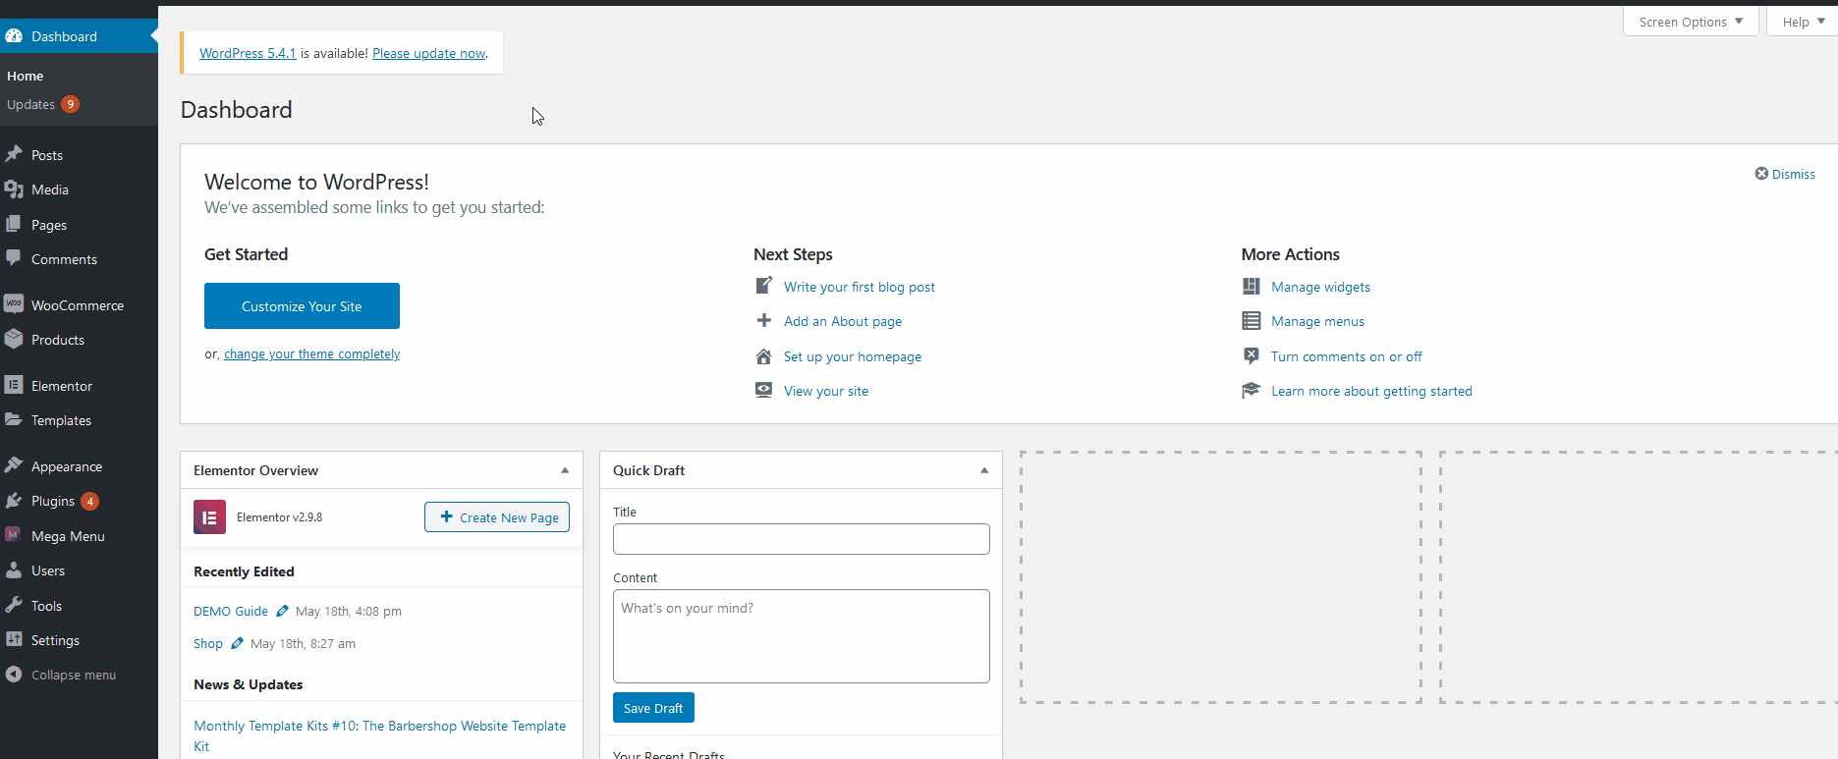Click the Quick Draft Title field
The width and height of the screenshot is (1838, 759).
802,539
